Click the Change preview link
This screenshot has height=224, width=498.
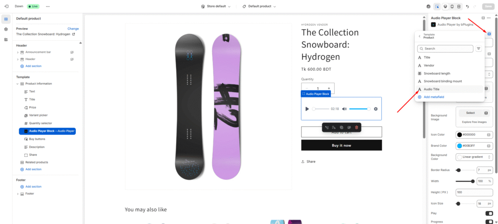point(73,29)
